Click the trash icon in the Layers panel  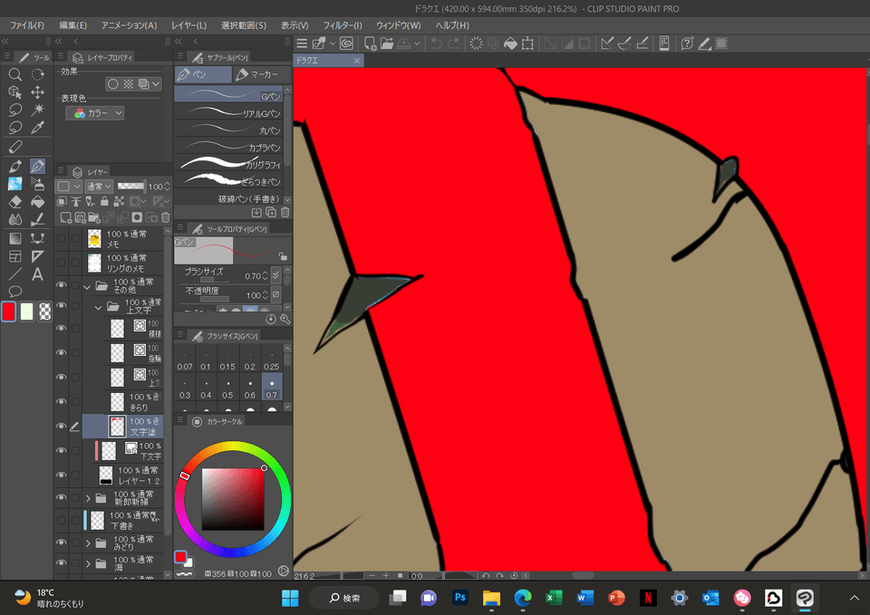[x=166, y=217]
